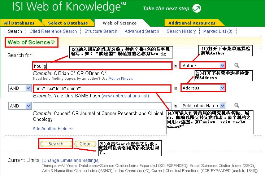Switch to the Select a Database tab
Image resolution: width=265 pixels, height=176 pixels.
click(68, 23)
